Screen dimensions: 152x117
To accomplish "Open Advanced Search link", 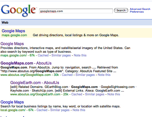I will [140, 9].
